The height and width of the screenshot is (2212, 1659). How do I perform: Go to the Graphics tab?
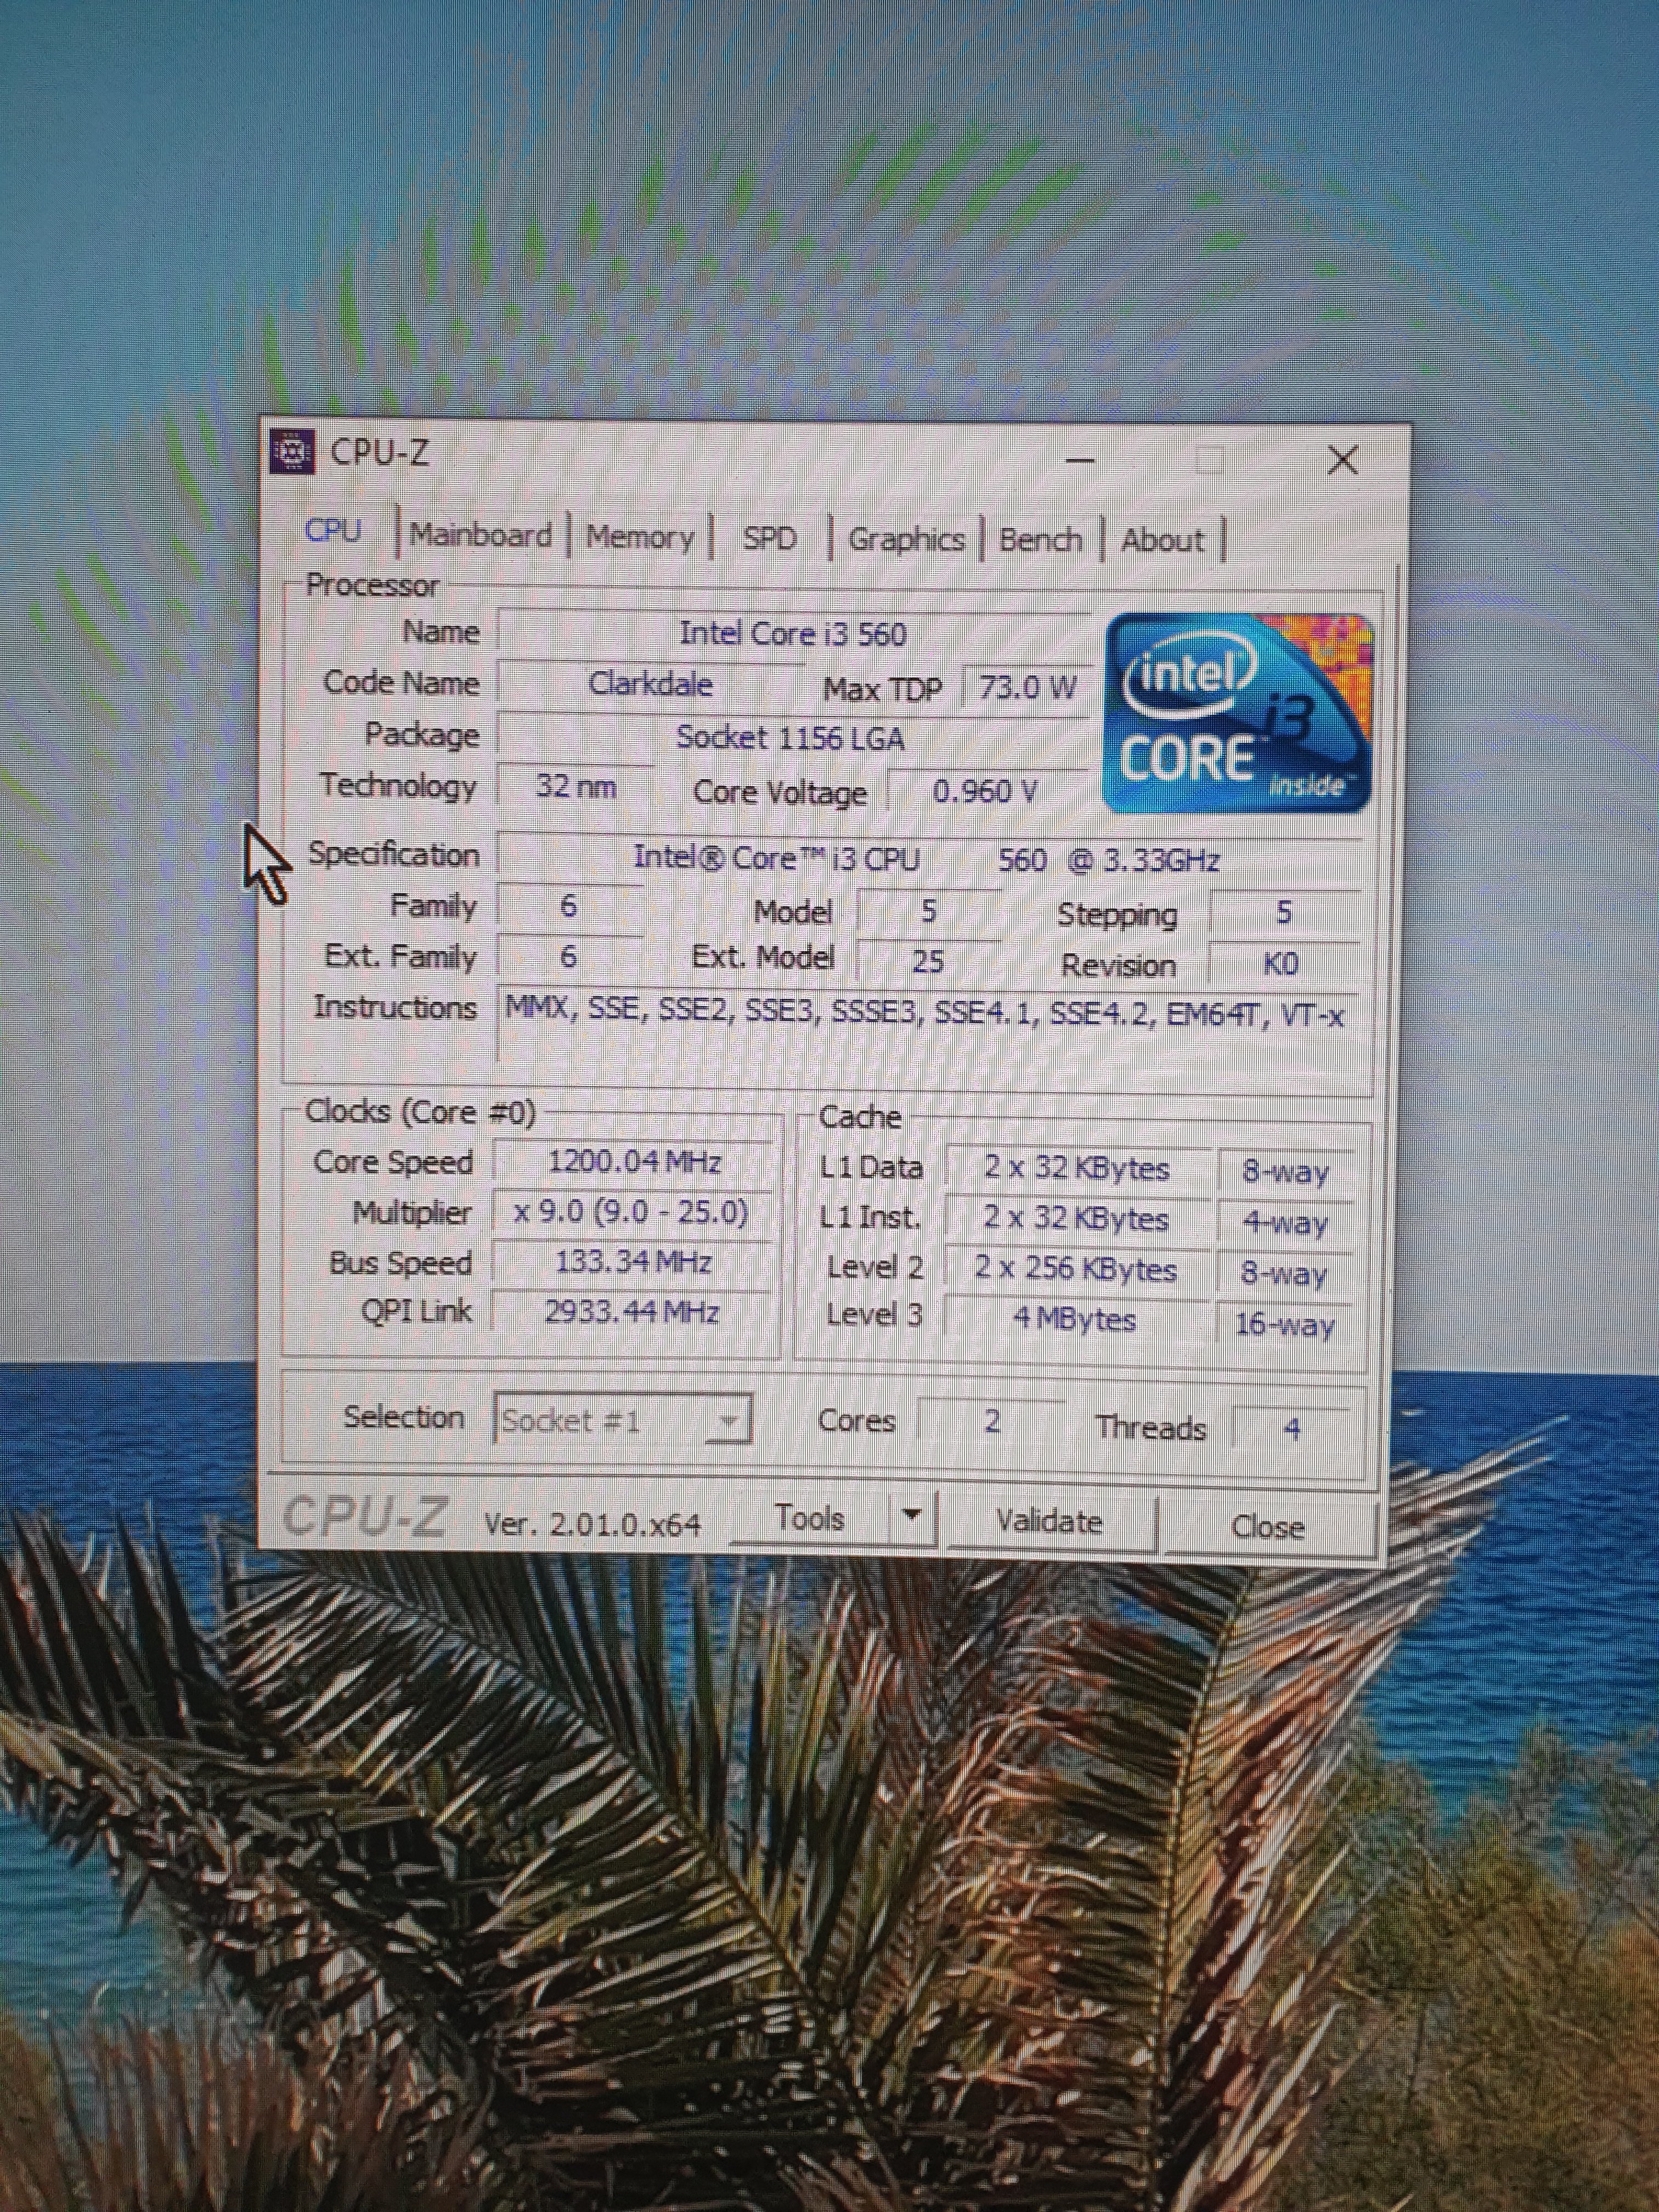906,540
